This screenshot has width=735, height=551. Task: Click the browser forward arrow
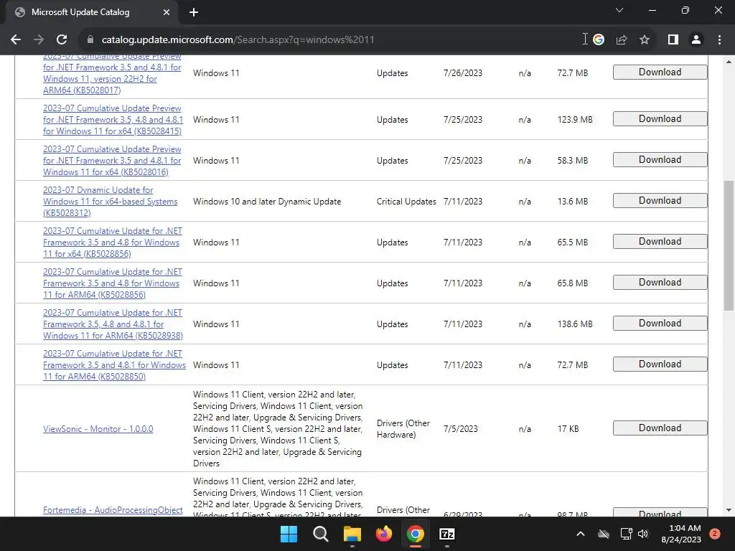pyautogui.click(x=39, y=40)
